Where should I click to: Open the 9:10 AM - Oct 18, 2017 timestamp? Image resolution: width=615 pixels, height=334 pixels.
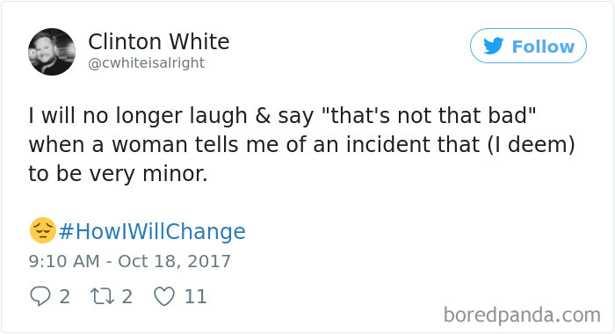click(129, 261)
